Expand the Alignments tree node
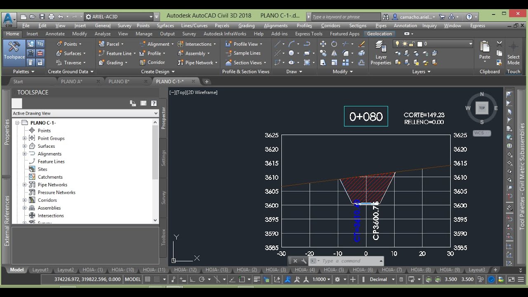Viewport: 528px width, 297px height. tap(24, 154)
